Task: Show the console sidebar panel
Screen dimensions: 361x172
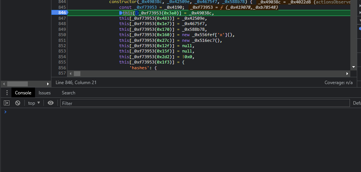Action: pos(6,103)
